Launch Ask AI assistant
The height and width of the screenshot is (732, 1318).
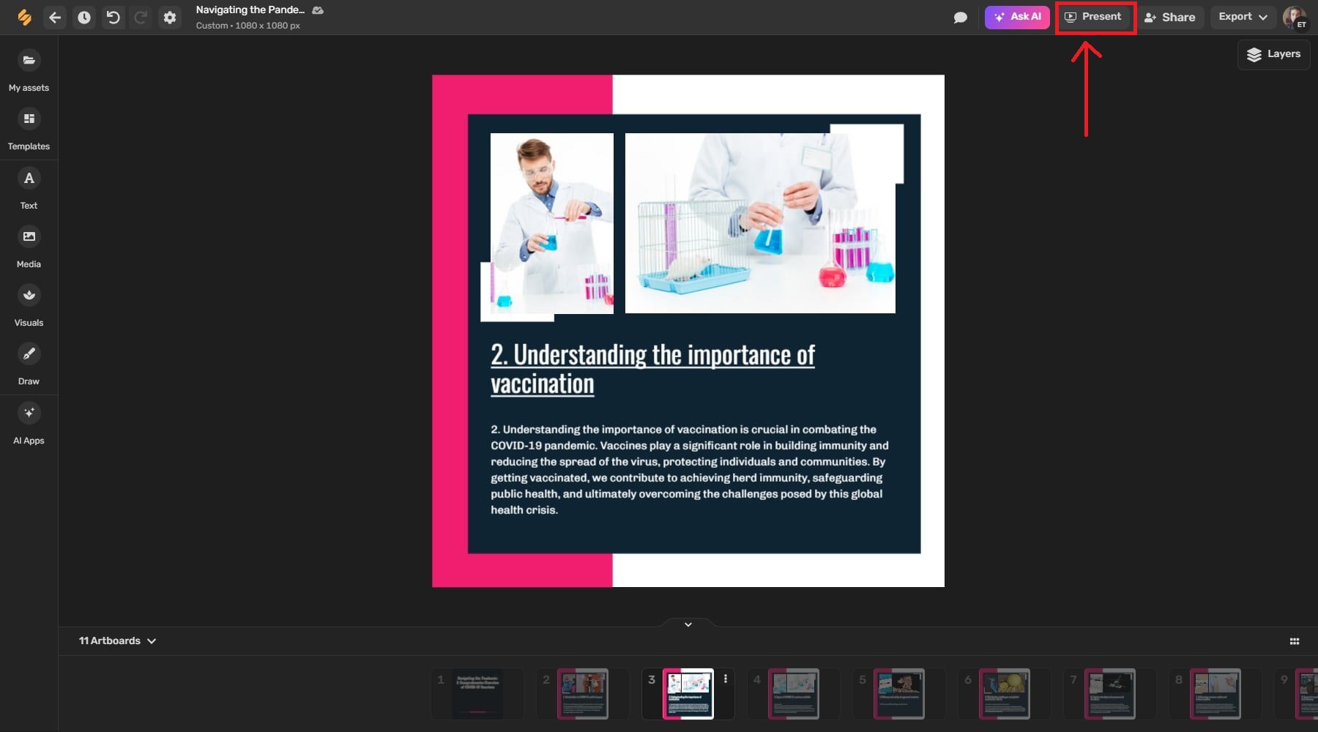[1017, 16]
